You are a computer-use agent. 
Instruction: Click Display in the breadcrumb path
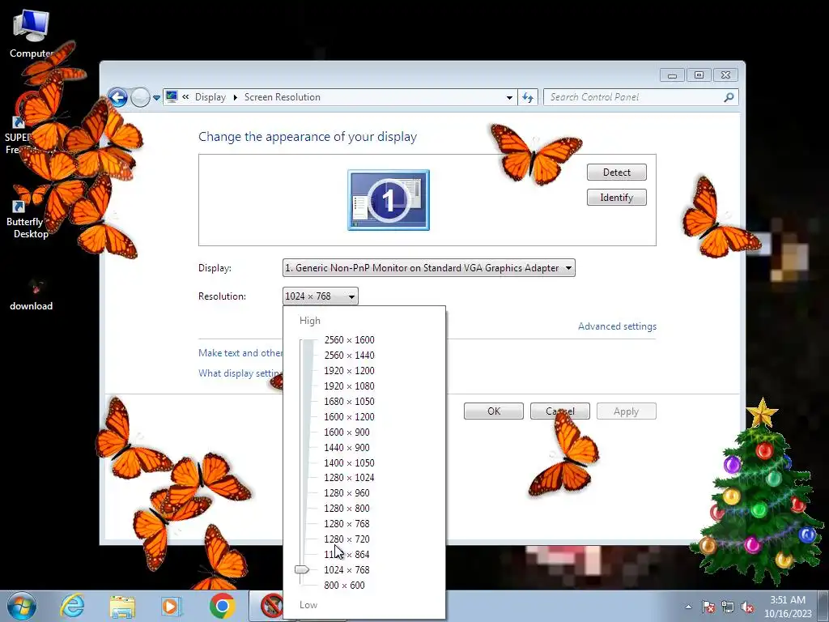210,97
